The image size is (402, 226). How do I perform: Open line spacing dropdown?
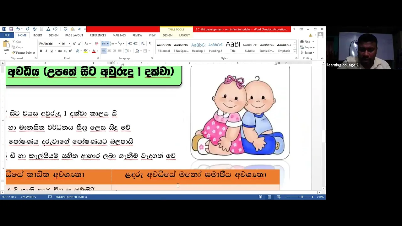click(x=128, y=51)
